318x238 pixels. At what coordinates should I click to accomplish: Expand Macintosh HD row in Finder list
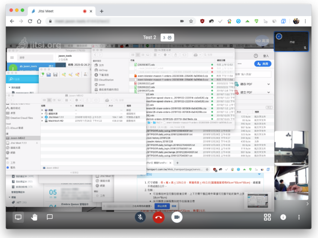coord(42,121)
